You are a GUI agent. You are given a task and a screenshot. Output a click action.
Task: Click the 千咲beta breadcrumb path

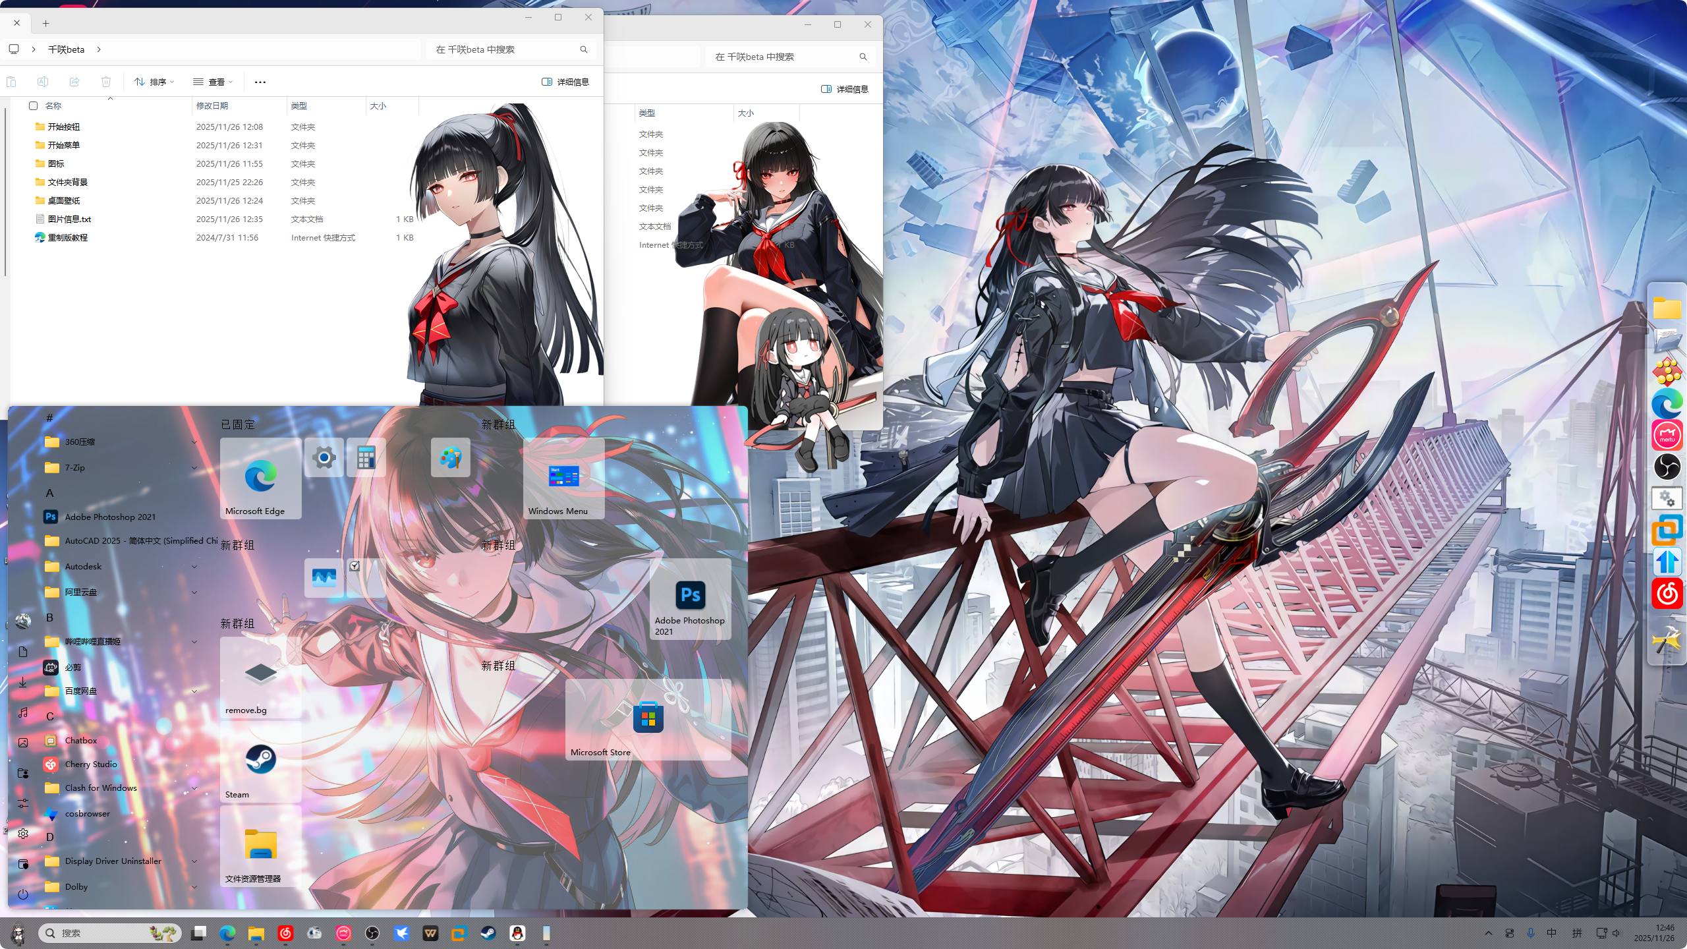pos(67,49)
